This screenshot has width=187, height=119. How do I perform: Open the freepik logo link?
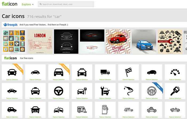pyautogui.click(x=10, y=24)
